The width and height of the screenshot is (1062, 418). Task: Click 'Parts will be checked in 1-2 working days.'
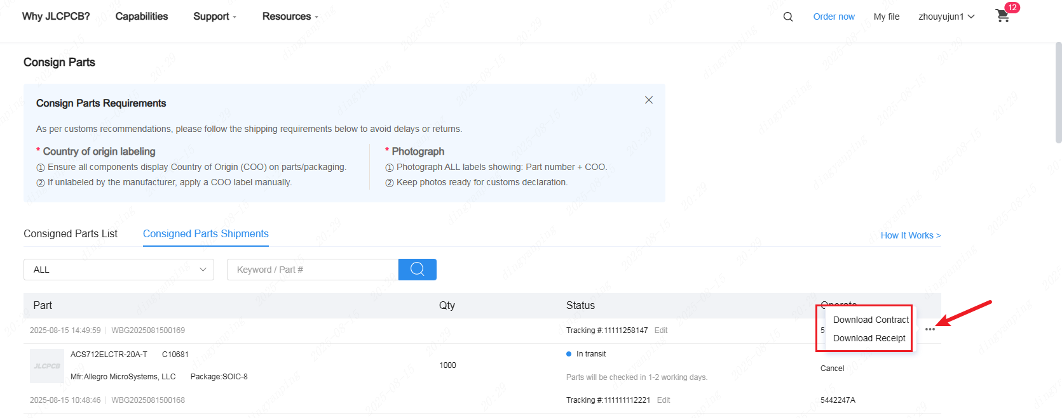point(637,377)
